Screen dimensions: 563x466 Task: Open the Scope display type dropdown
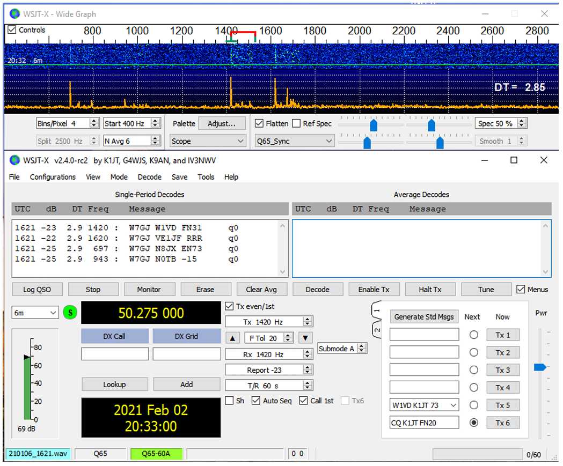(208, 142)
